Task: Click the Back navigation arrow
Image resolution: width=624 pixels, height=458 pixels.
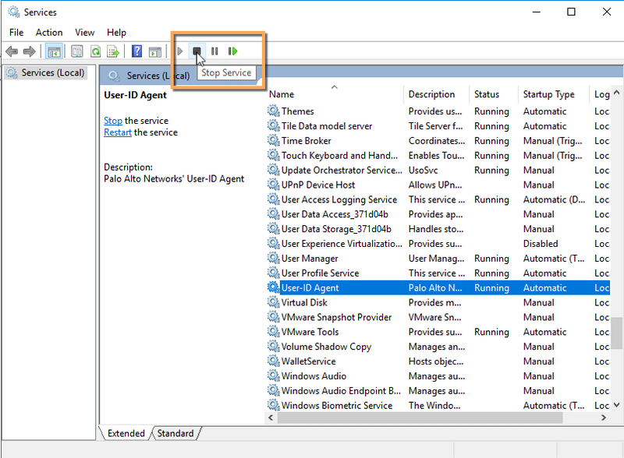Action: 11,51
